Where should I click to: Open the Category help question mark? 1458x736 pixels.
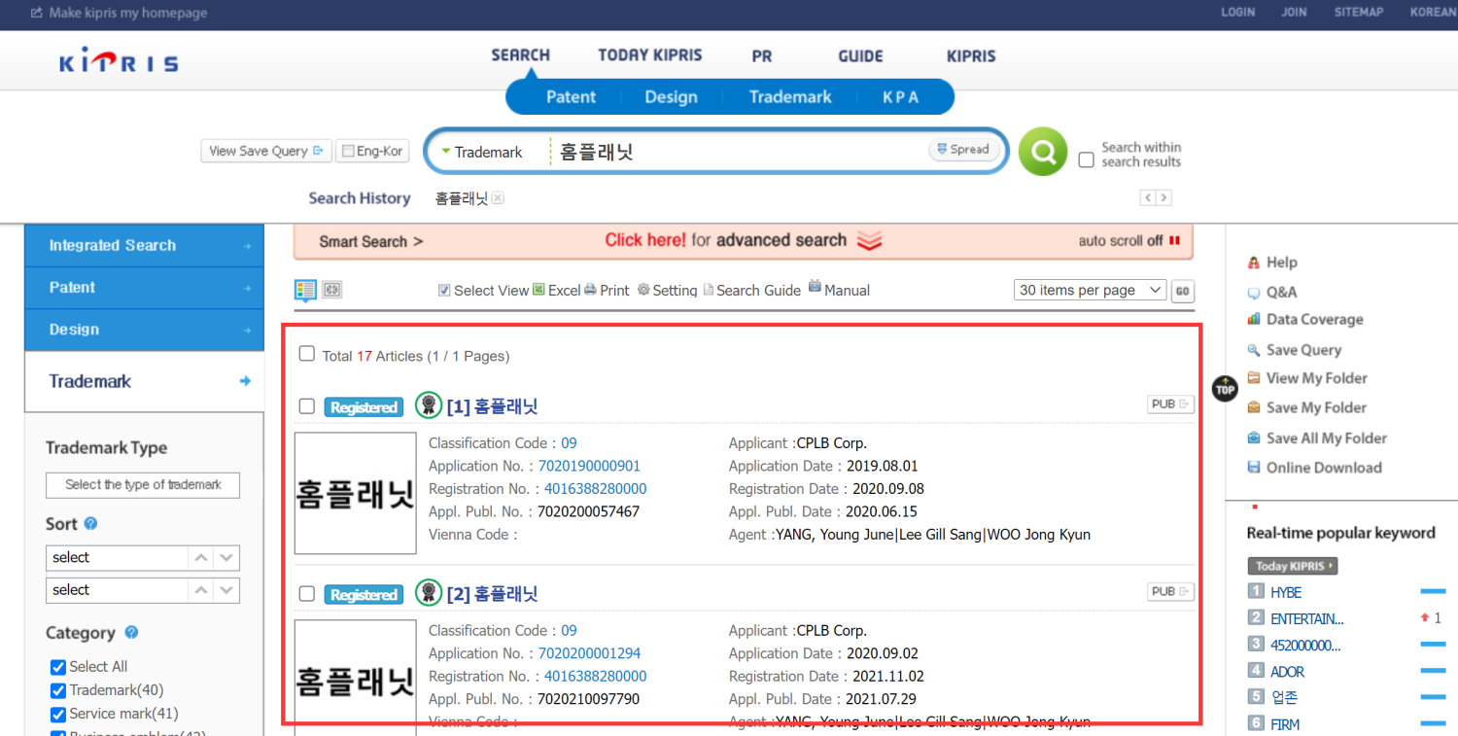tap(131, 632)
